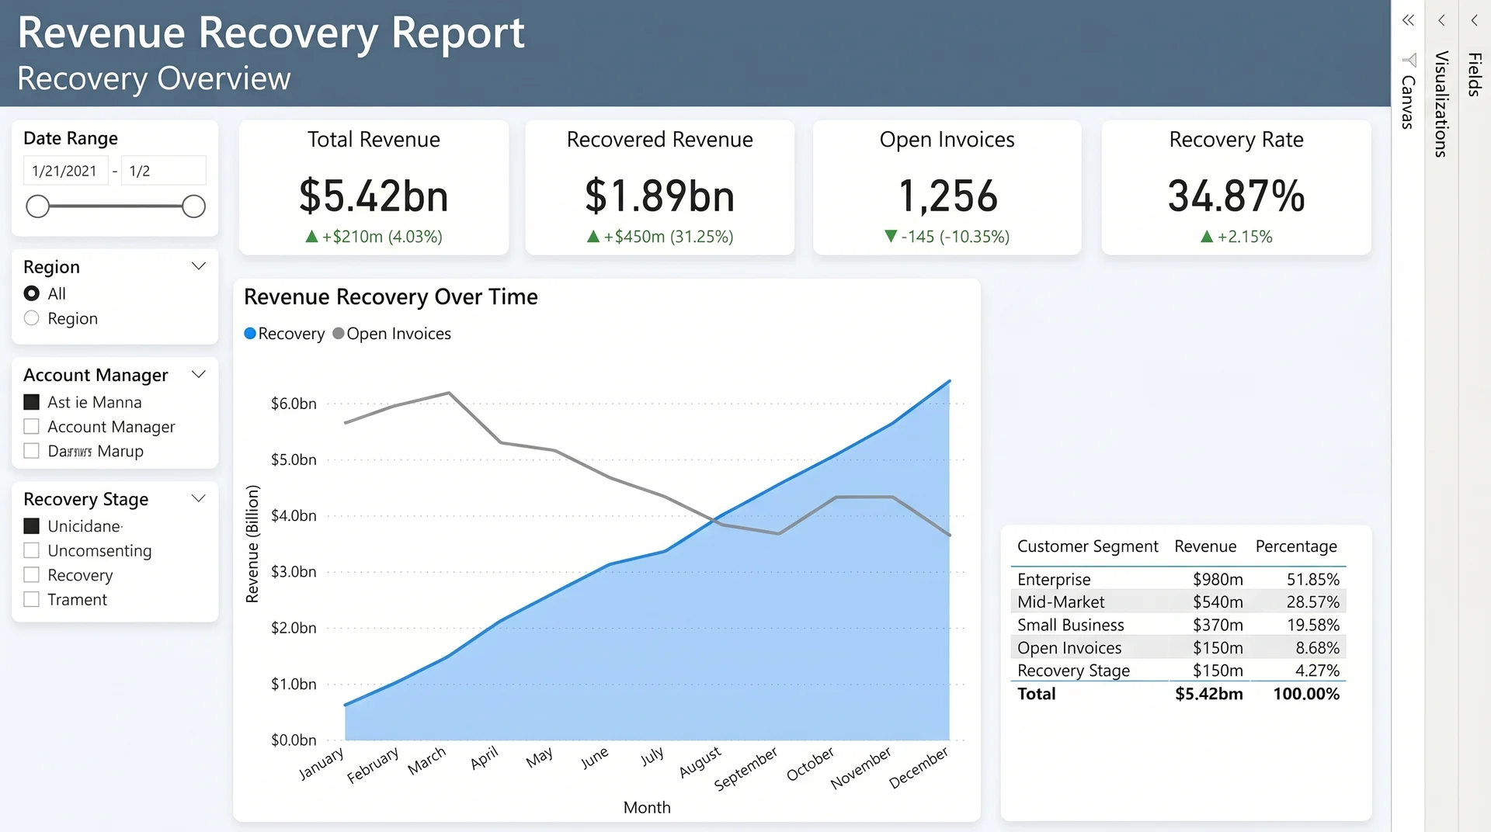The image size is (1491, 832).
Task: Open the Fields pane tab
Action: click(x=1474, y=75)
